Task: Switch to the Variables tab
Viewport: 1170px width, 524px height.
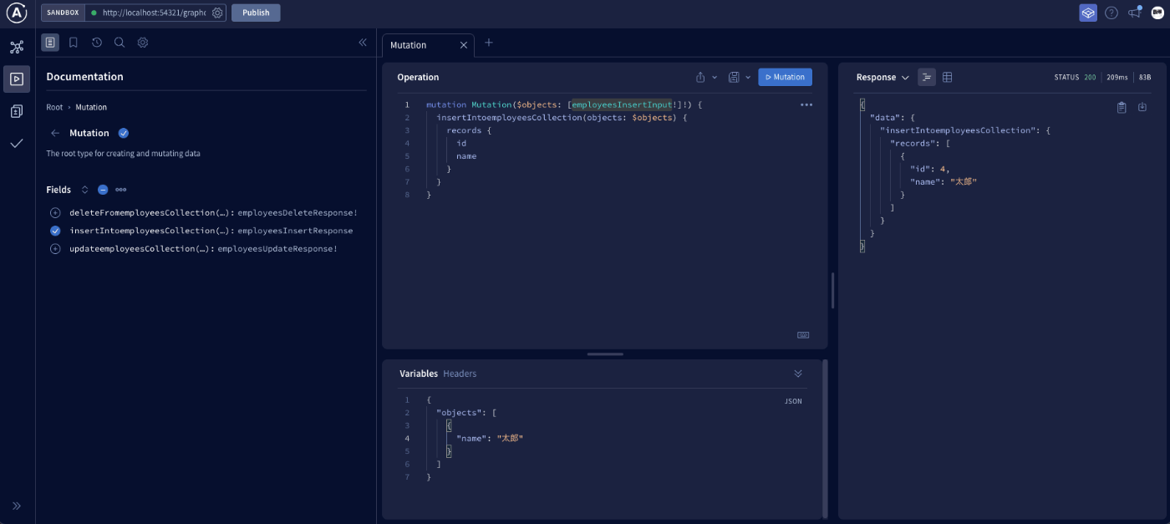Action: coord(418,374)
